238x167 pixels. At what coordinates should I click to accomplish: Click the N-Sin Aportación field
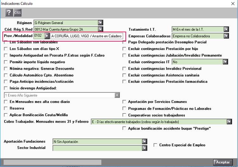point(97,141)
